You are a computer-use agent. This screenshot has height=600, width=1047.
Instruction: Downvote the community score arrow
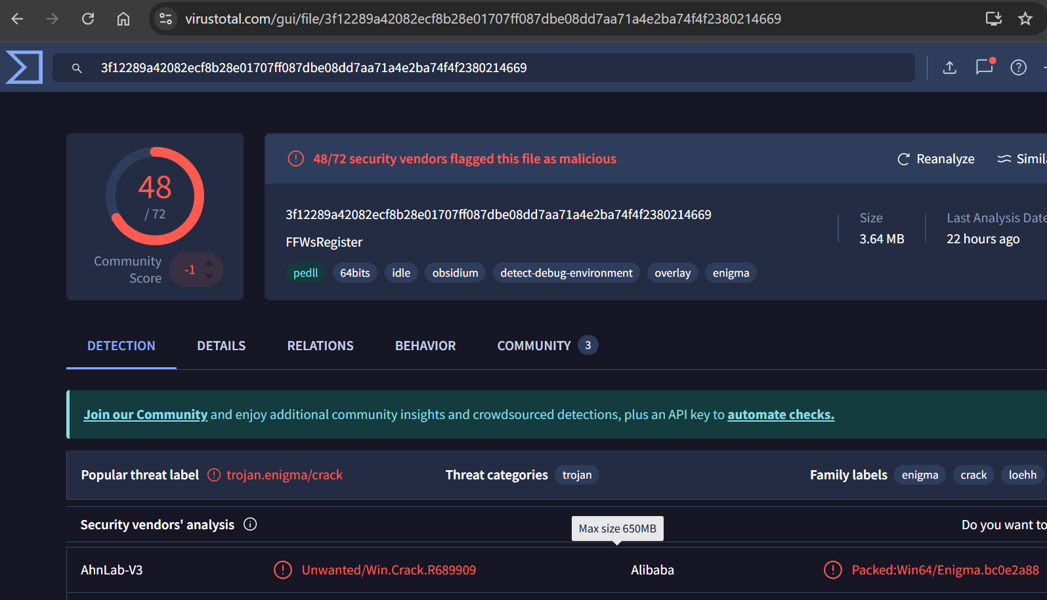click(x=209, y=276)
